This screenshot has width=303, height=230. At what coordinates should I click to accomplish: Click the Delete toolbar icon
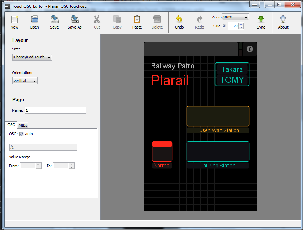click(157, 22)
